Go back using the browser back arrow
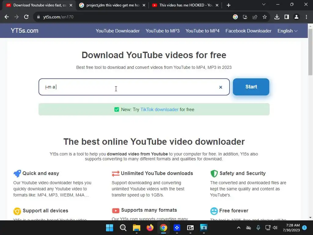The width and height of the screenshot is (313, 235). click(x=7, y=17)
